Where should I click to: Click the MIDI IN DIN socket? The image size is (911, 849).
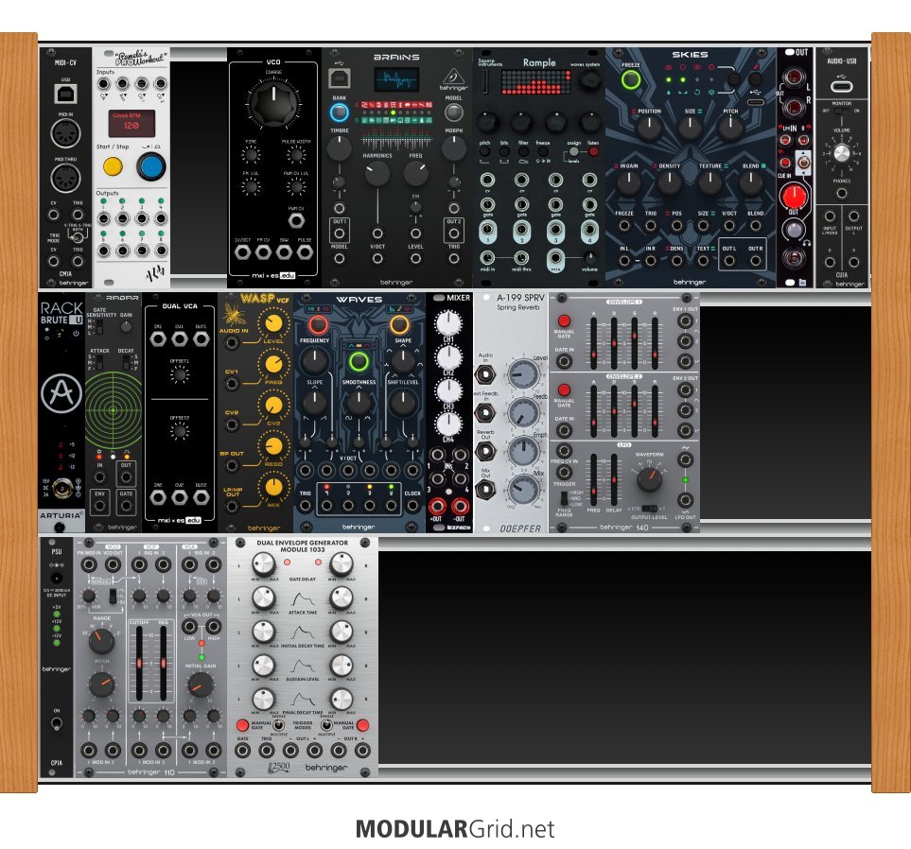tap(65, 133)
